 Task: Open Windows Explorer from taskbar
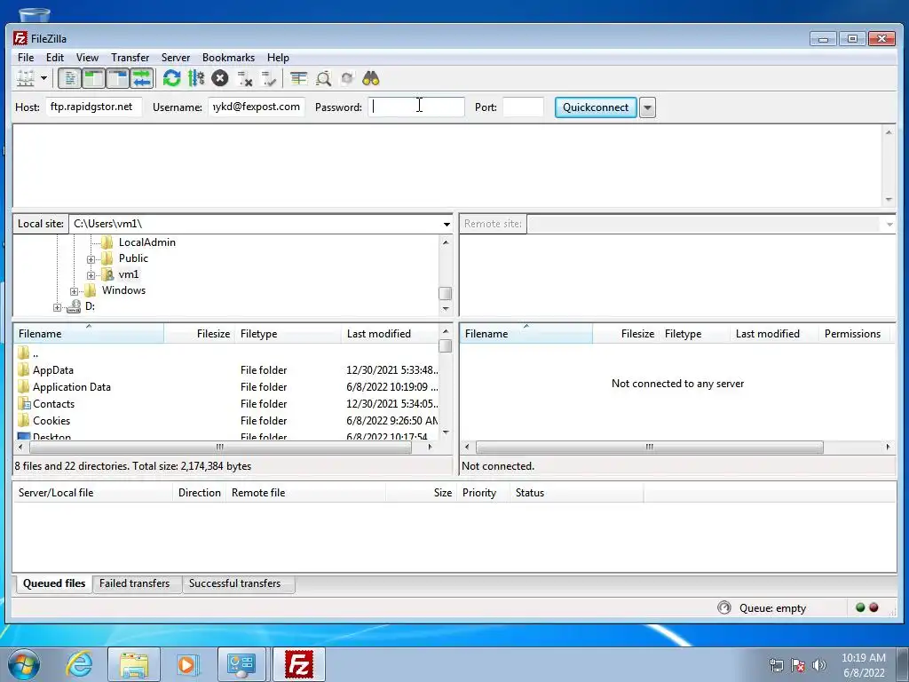click(x=134, y=664)
